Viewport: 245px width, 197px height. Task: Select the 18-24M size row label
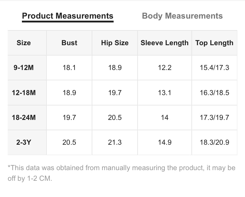(24, 118)
